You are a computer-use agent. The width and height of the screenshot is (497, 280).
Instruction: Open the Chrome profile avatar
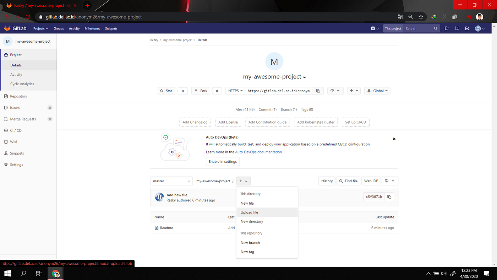pos(480,17)
